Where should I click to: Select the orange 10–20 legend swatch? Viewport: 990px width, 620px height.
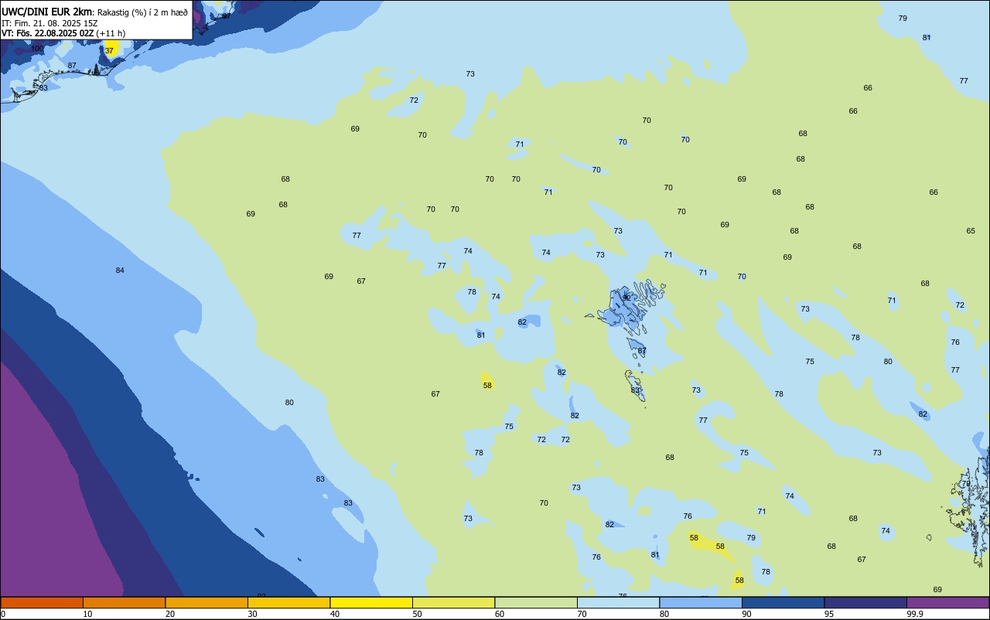pyautogui.click(x=124, y=602)
